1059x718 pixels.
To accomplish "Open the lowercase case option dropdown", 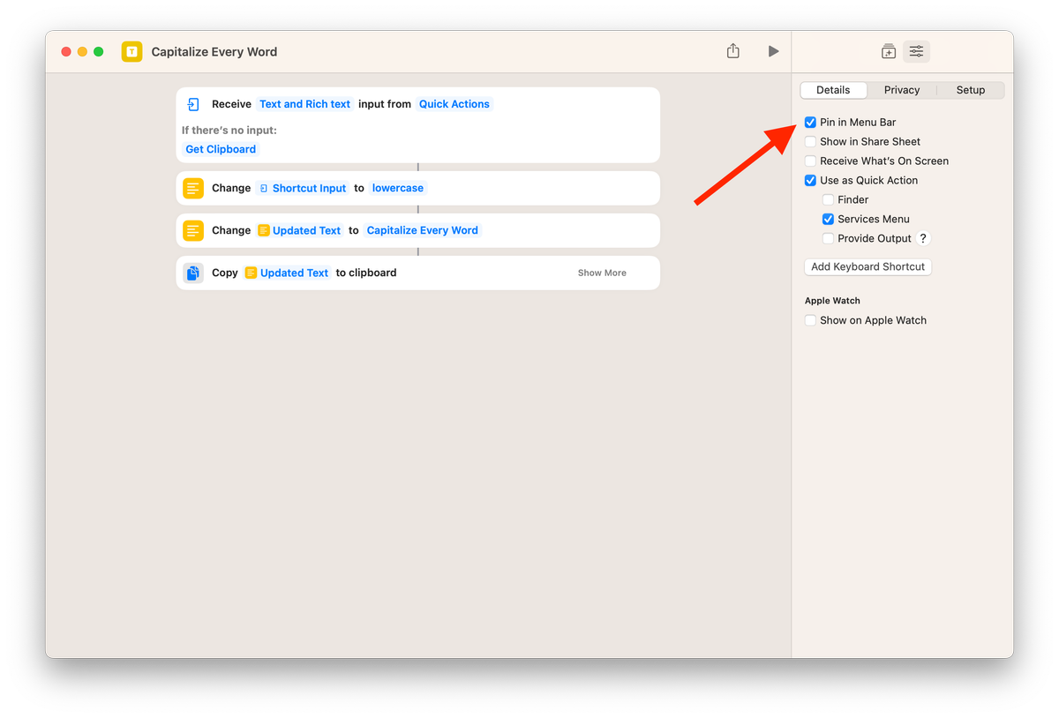I will [398, 187].
